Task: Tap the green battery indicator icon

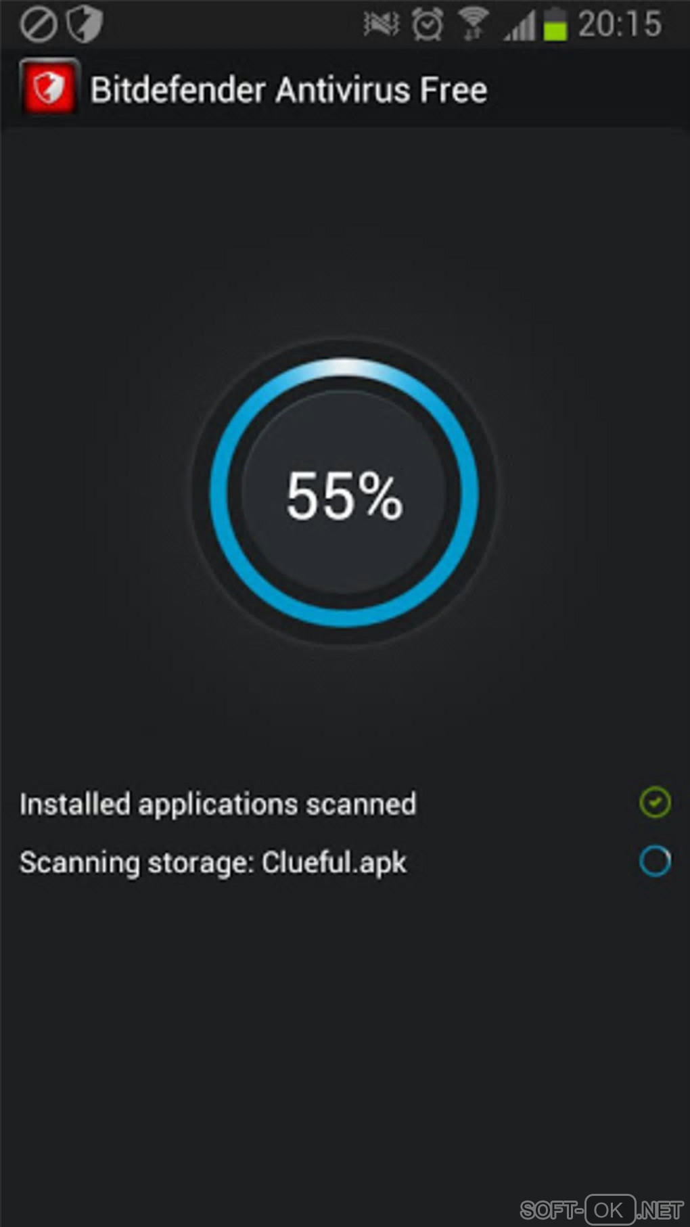Action: 555,25
